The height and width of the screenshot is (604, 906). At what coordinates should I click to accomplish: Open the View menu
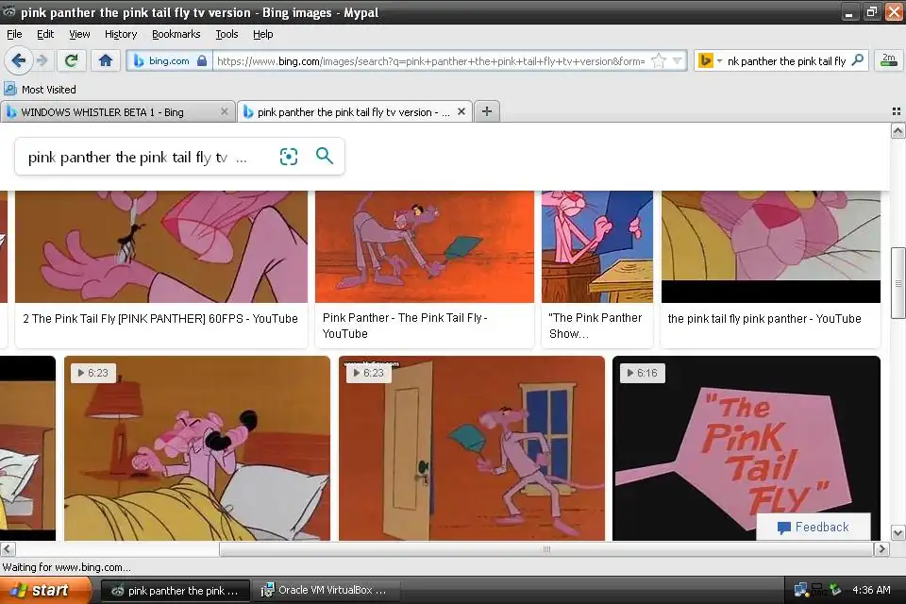pyautogui.click(x=79, y=34)
